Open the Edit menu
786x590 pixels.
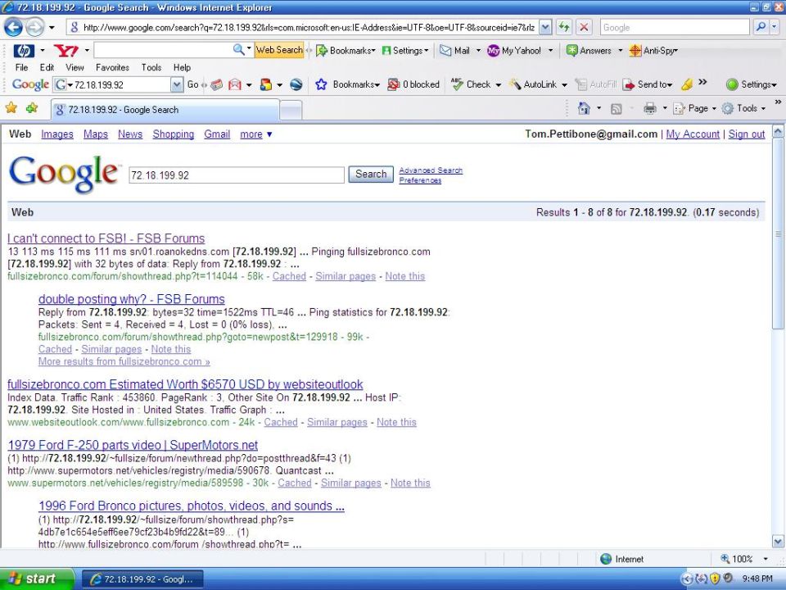(x=47, y=67)
